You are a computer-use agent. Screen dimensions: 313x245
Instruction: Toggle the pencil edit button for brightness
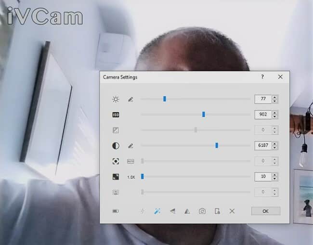pyautogui.click(x=130, y=99)
